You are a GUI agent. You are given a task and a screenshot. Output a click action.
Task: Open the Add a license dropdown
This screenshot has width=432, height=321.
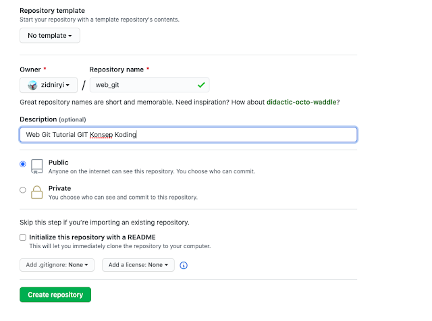(x=138, y=265)
